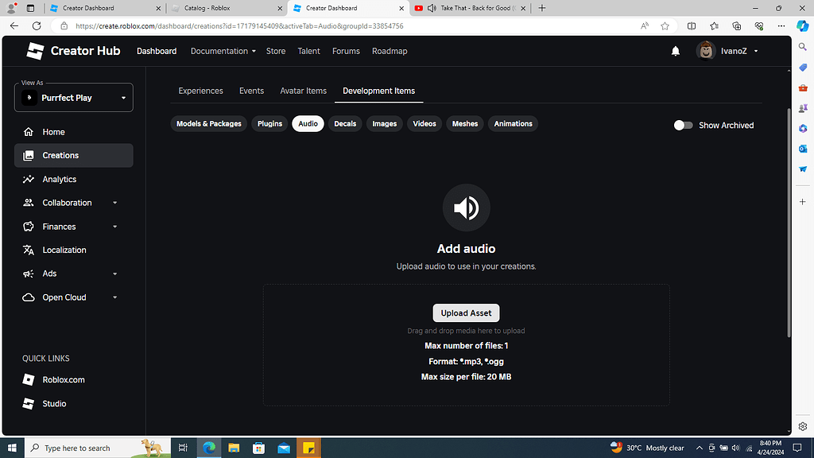Viewport: 814px width, 458px height.
Task: Open Microsoft Store from taskbar
Action: [x=258, y=448]
